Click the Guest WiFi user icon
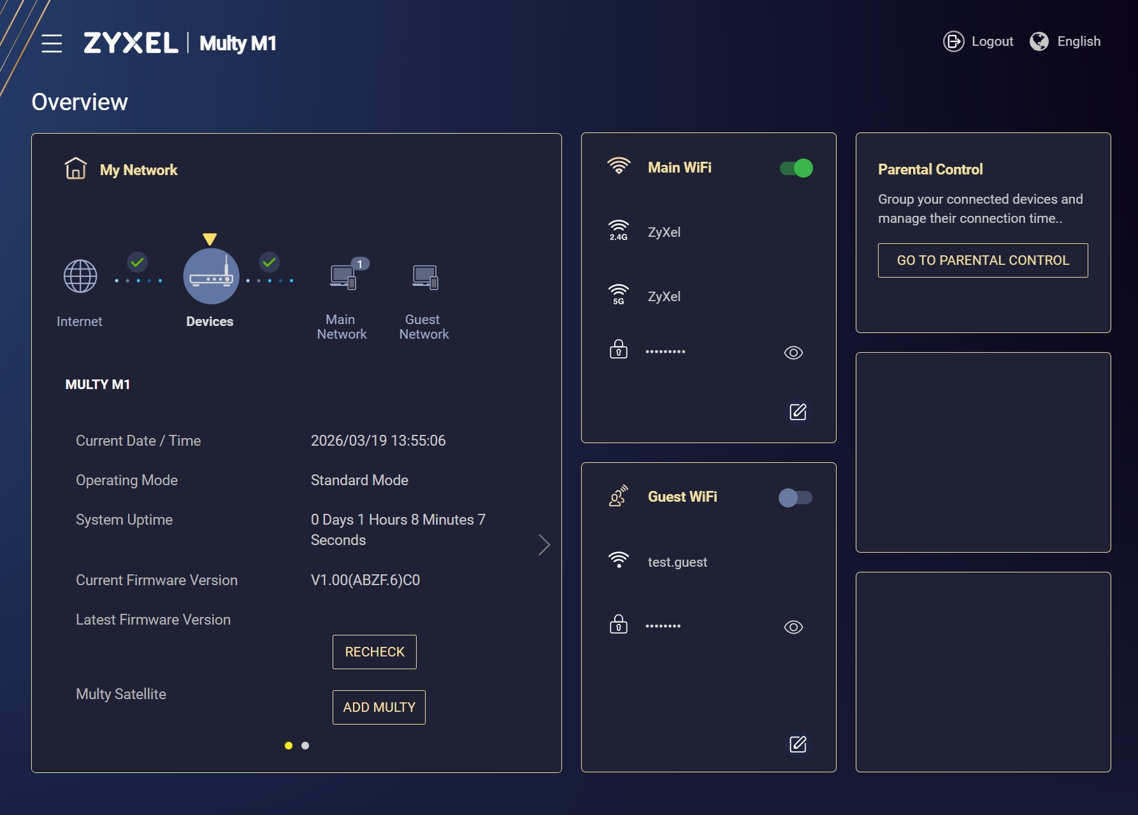This screenshot has width=1138, height=815. tap(619, 496)
